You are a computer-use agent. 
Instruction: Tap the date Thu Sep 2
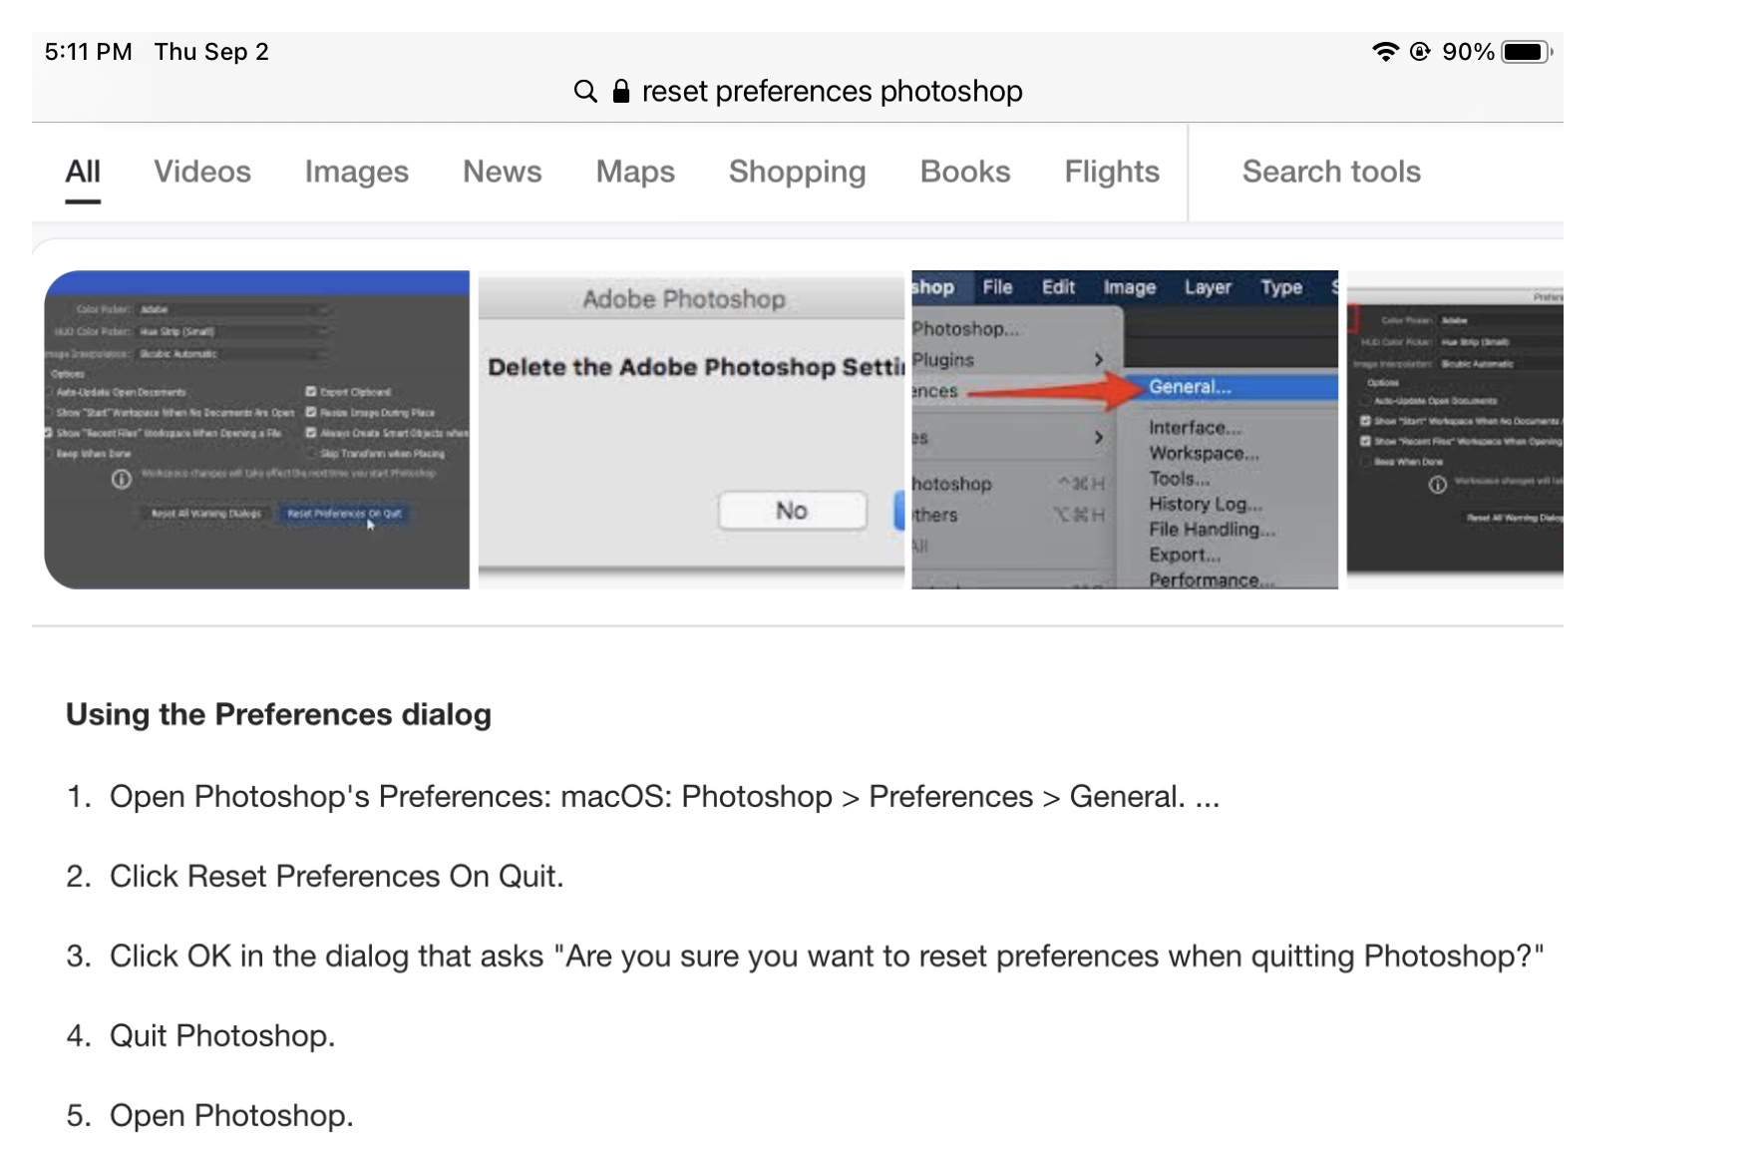click(211, 52)
